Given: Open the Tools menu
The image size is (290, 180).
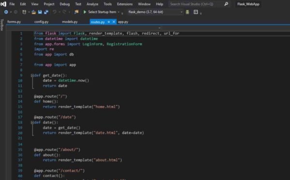Looking at the screenshot, I should click(108, 4).
